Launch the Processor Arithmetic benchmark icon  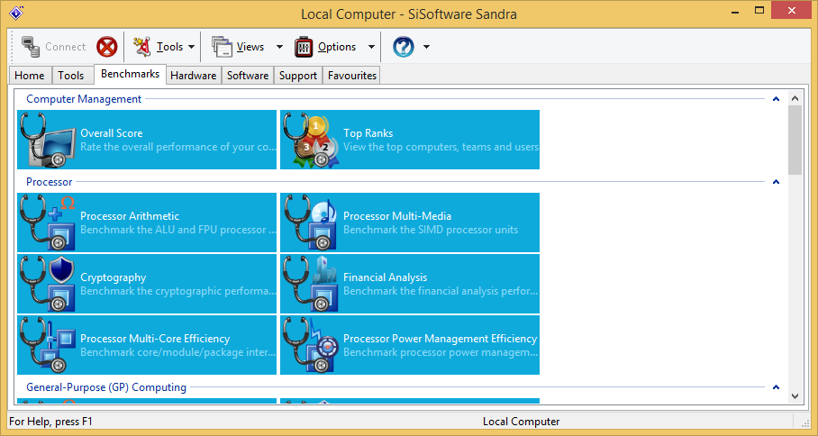tap(48, 223)
